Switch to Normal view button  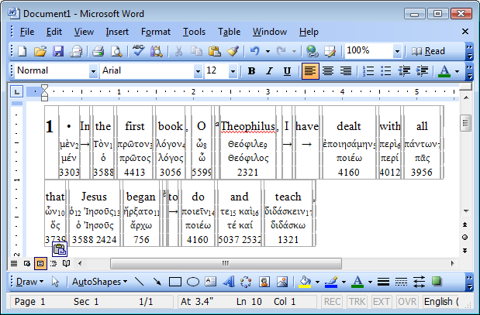[x=14, y=263]
